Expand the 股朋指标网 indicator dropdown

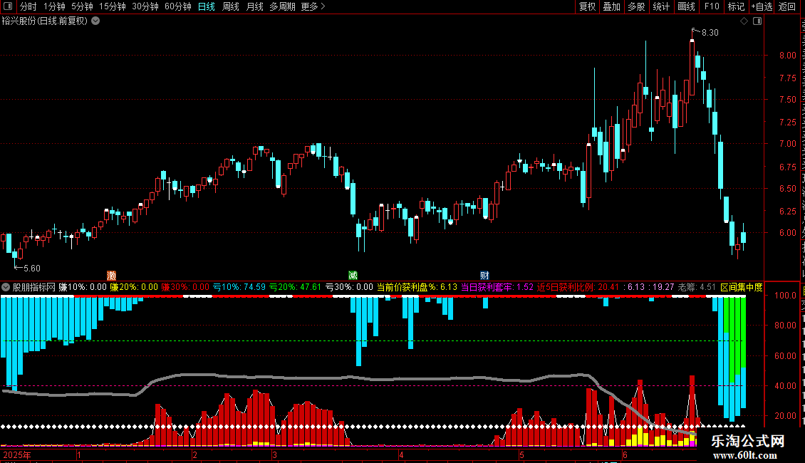click(6, 288)
